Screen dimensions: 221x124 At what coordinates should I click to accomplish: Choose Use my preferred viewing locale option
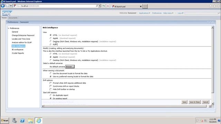tap(51, 76)
